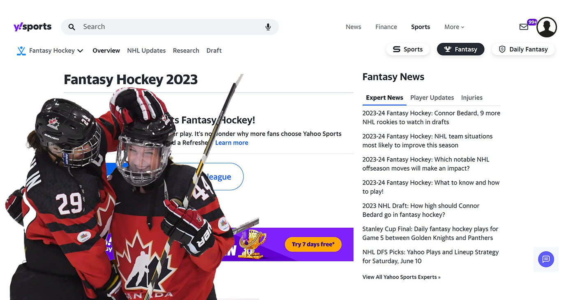Click the Yahoo Sports logo
Image resolution: width=564 pixels, height=300 pixels.
tap(32, 27)
